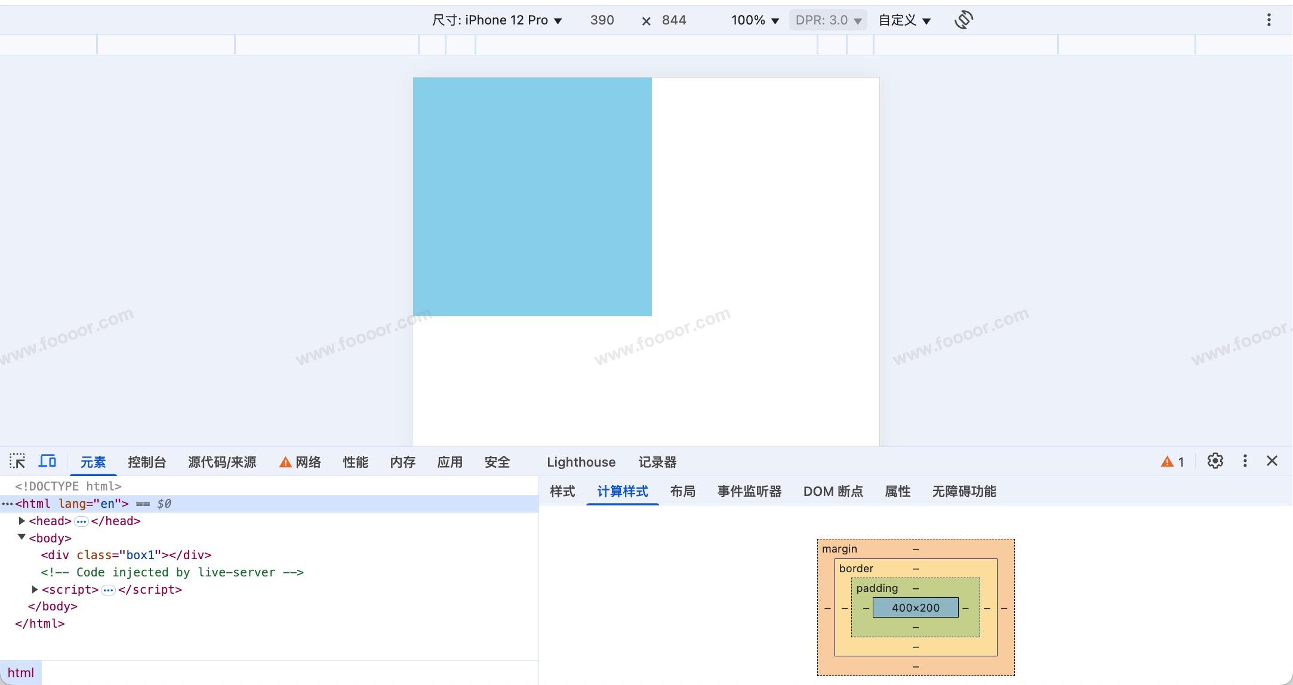Open device toolbar more options menu
This screenshot has width=1293, height=685.
pos(1269,20)
